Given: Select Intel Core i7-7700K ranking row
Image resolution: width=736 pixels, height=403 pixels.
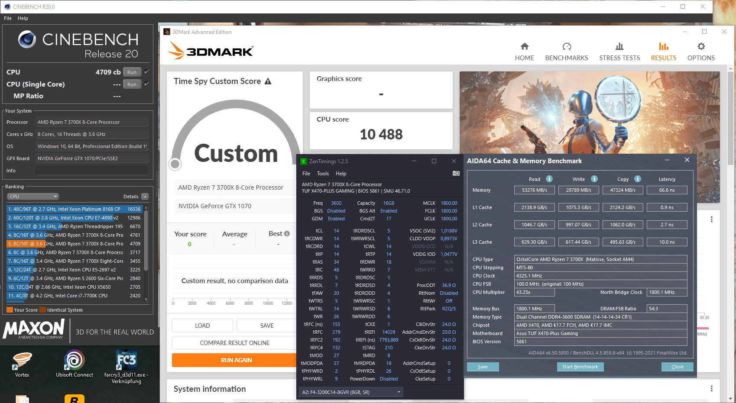Looking at the screenshot, I should (x=75, y=296).
